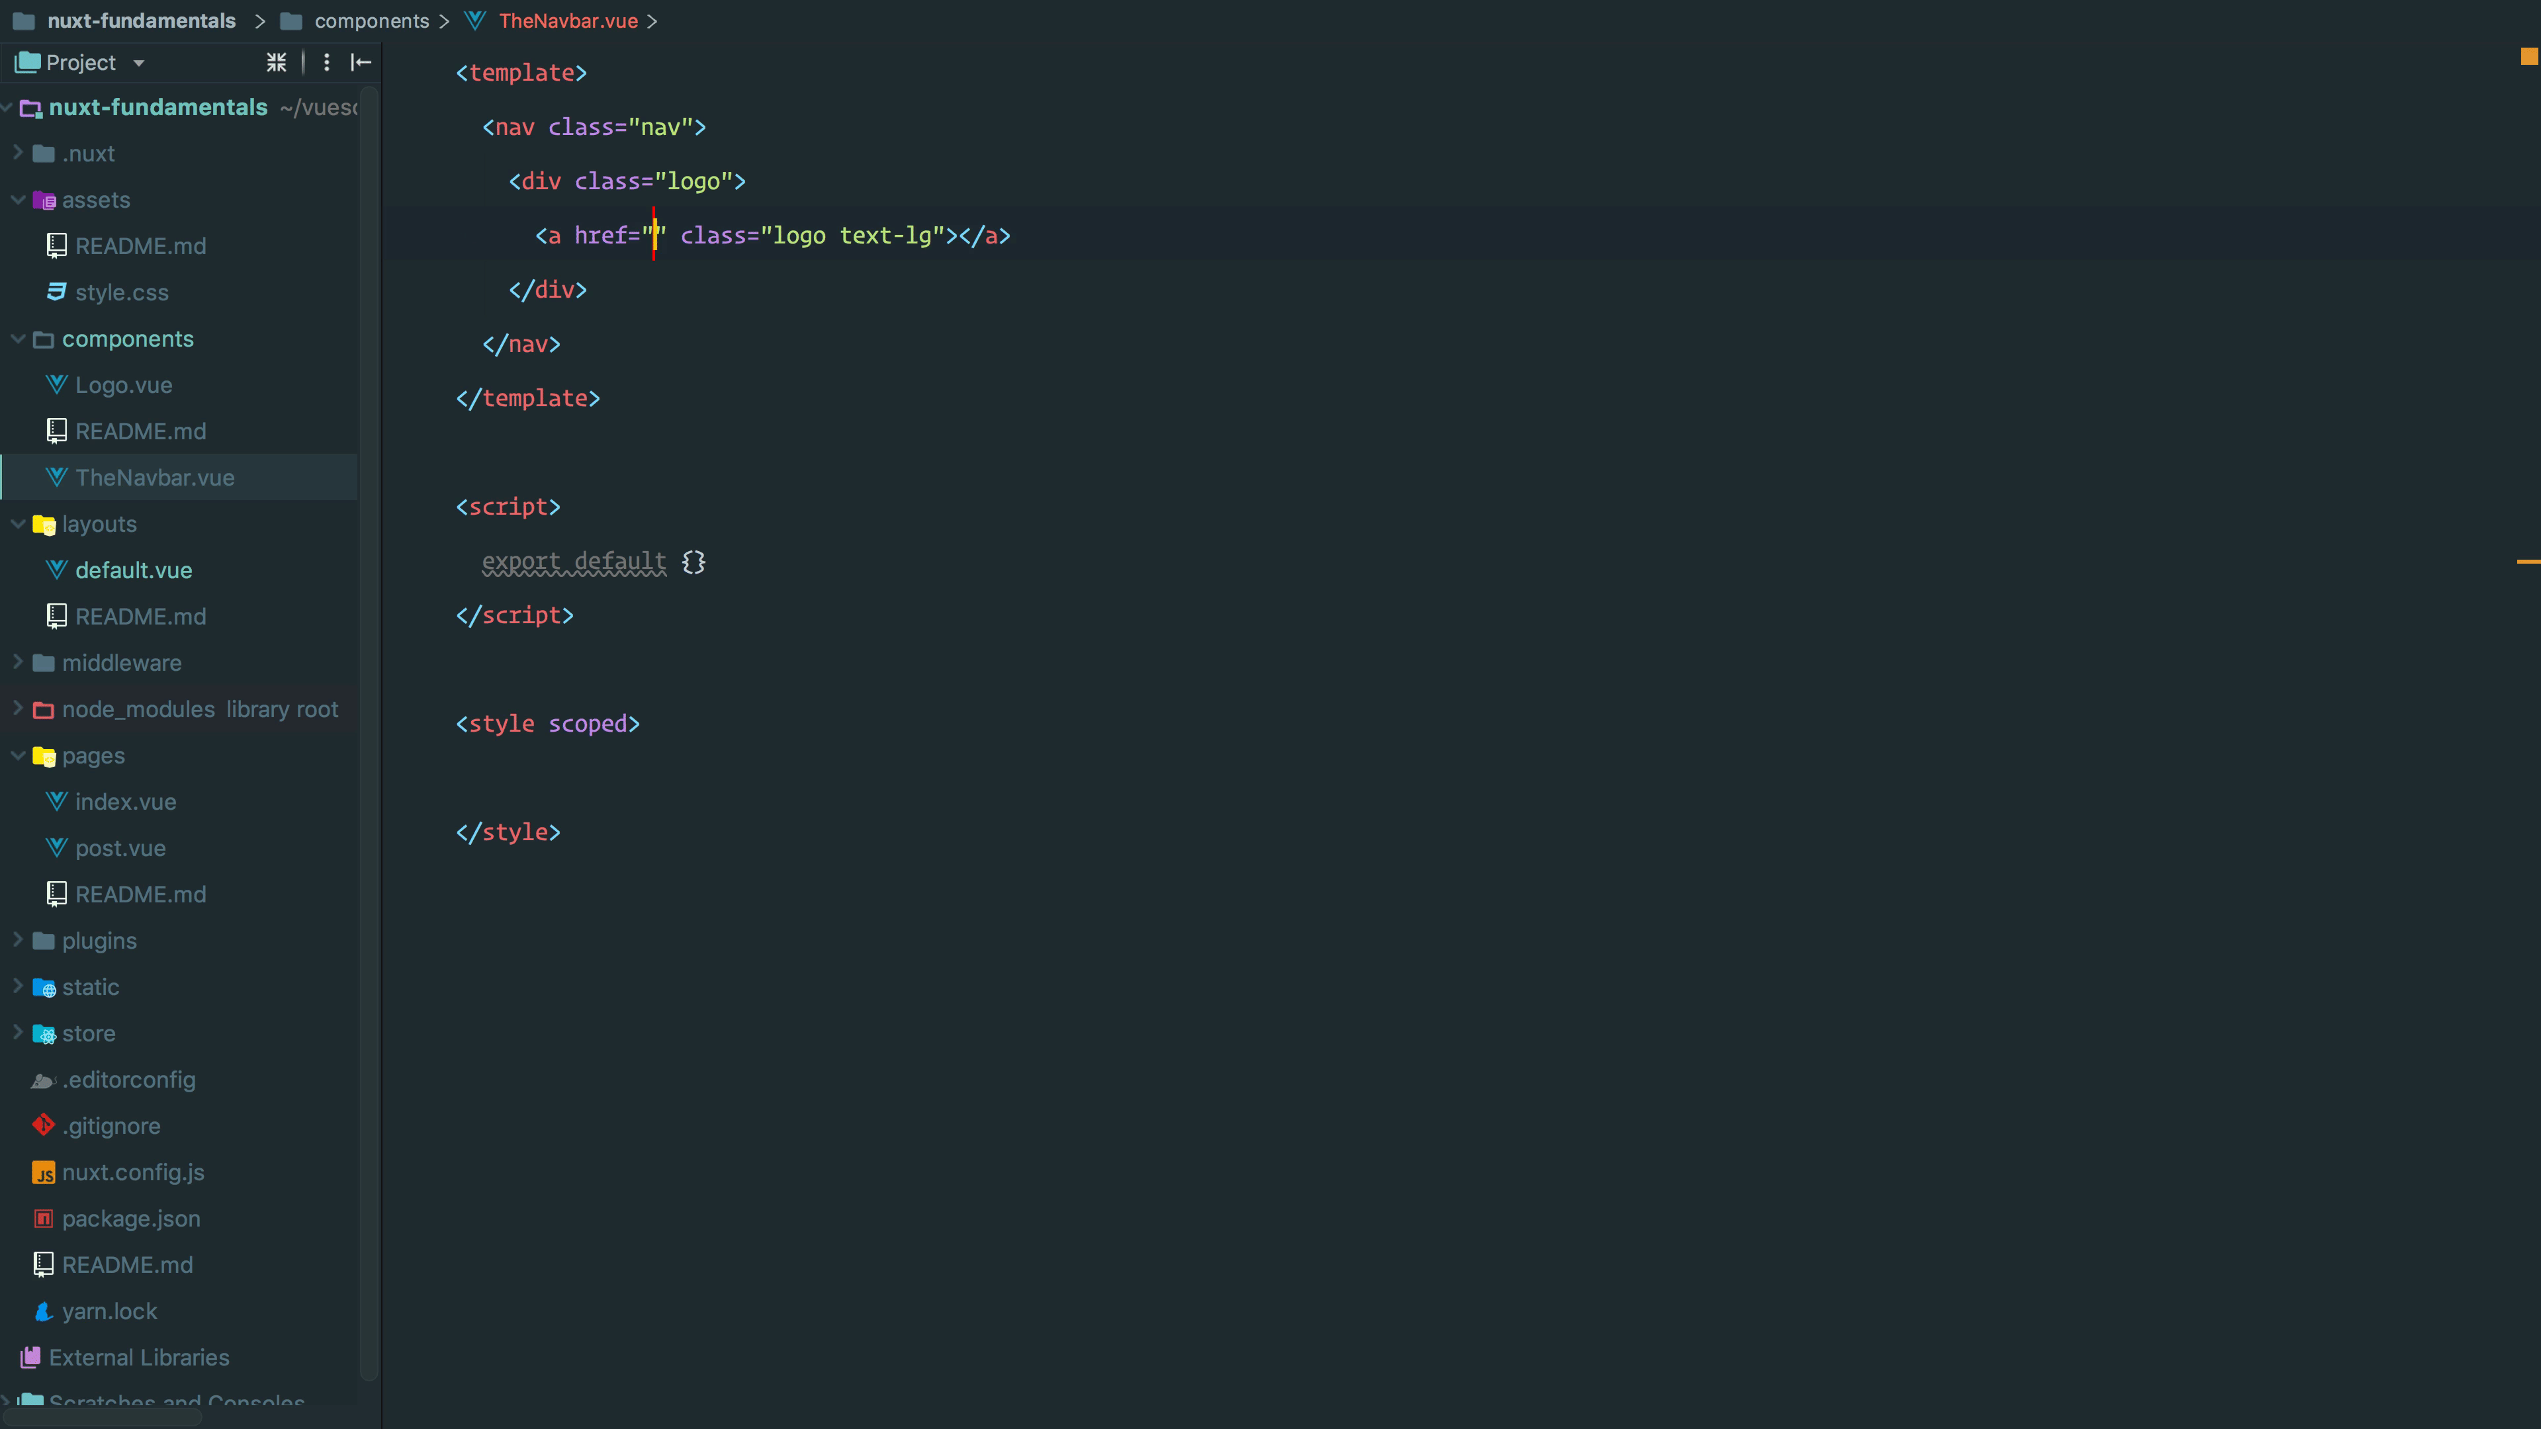Click the nav class attribute line
The width and height of the screenshot is (2541, 1429).
[x=594, y=127]
